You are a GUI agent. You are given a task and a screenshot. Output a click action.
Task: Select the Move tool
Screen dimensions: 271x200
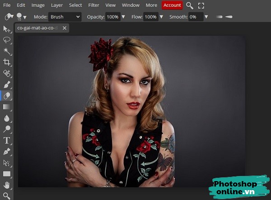(x=7, y=29)
